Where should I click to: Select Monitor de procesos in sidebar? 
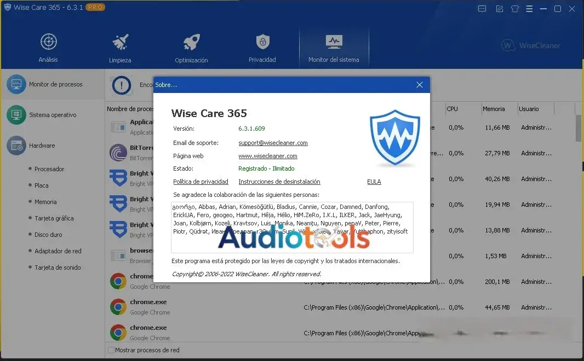53,84
